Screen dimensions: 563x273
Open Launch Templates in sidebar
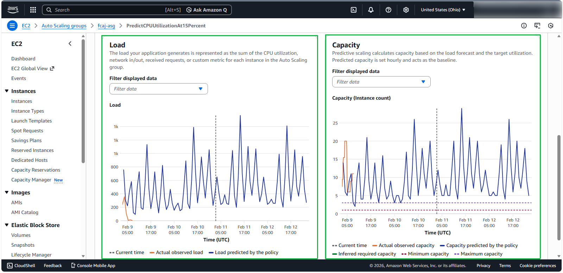coord(31,121)
